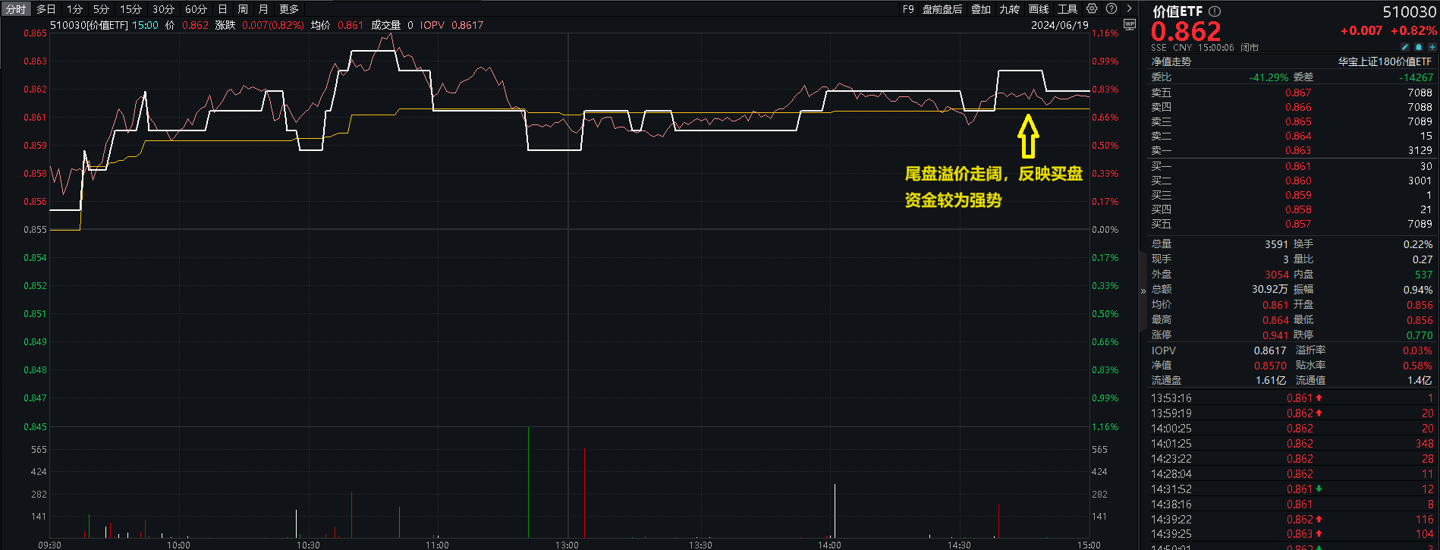Open info icon beside 价值ETF title

1215,11
